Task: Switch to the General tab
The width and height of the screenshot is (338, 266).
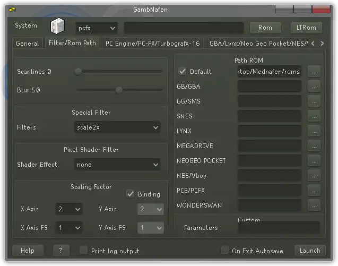Action: [28, 44]
